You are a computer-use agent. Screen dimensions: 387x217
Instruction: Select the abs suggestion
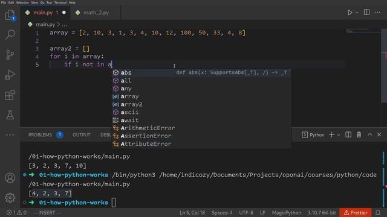[201, 72]
